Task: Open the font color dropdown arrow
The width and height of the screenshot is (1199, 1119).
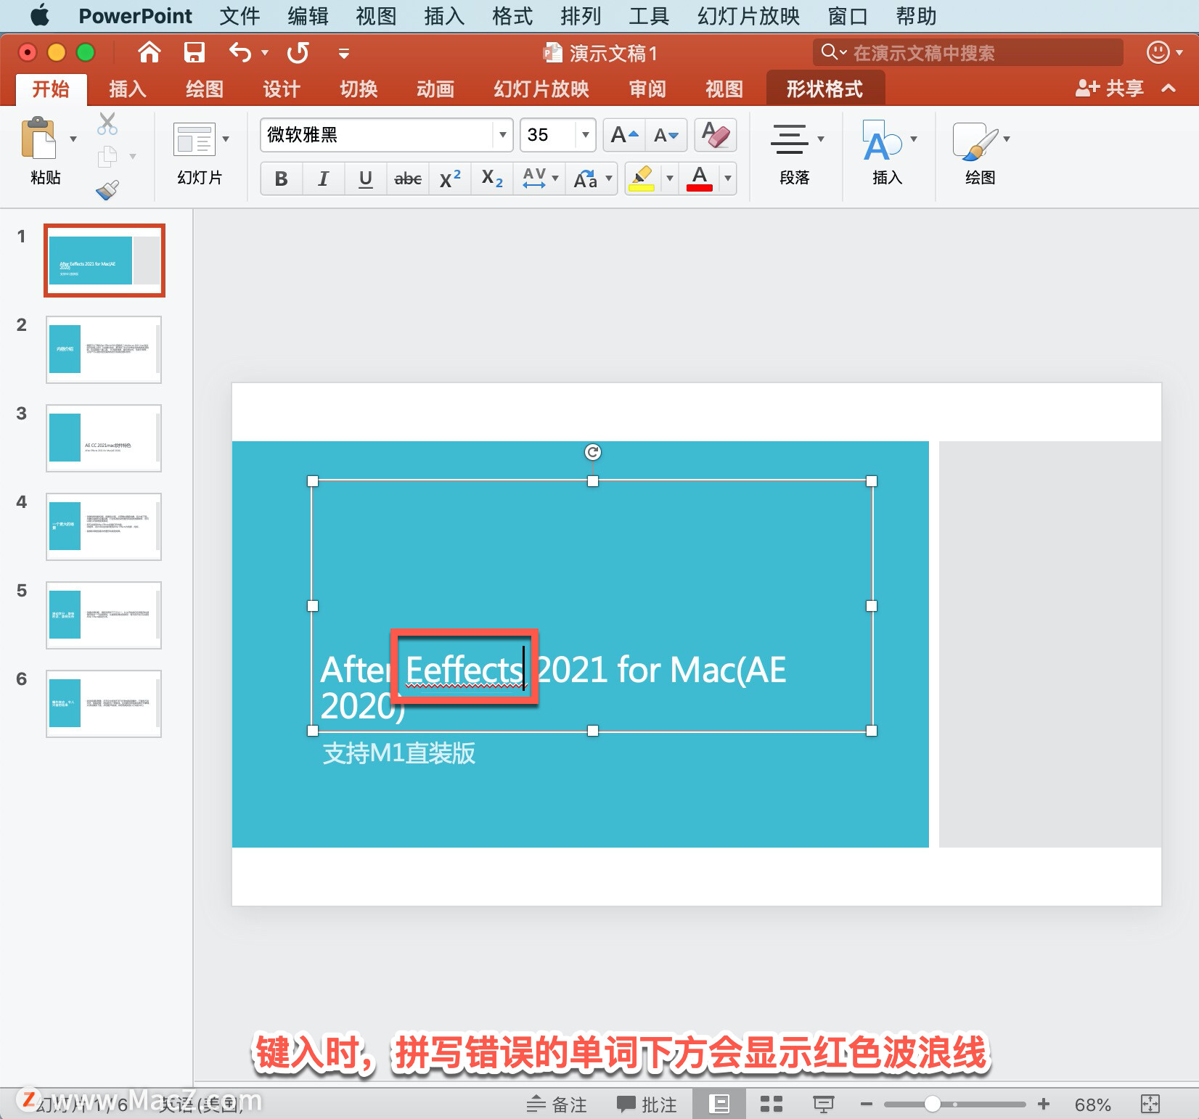Action: 728,179
